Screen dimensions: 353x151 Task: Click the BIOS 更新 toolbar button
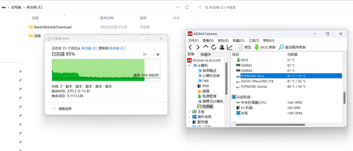265,47
